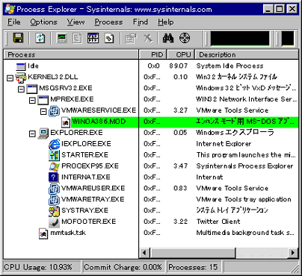Click the Find Window target crosshair icon
This screenshot has height=276, width=302.
pyautogui.click(x=185, y=38)
